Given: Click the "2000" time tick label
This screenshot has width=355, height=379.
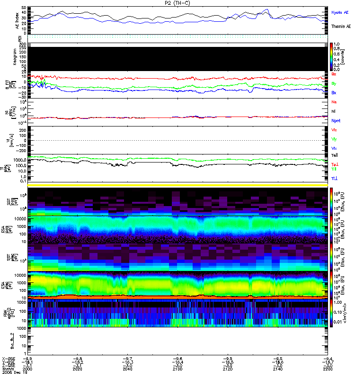Looking at the screenshot, I should tap(27, 369).
